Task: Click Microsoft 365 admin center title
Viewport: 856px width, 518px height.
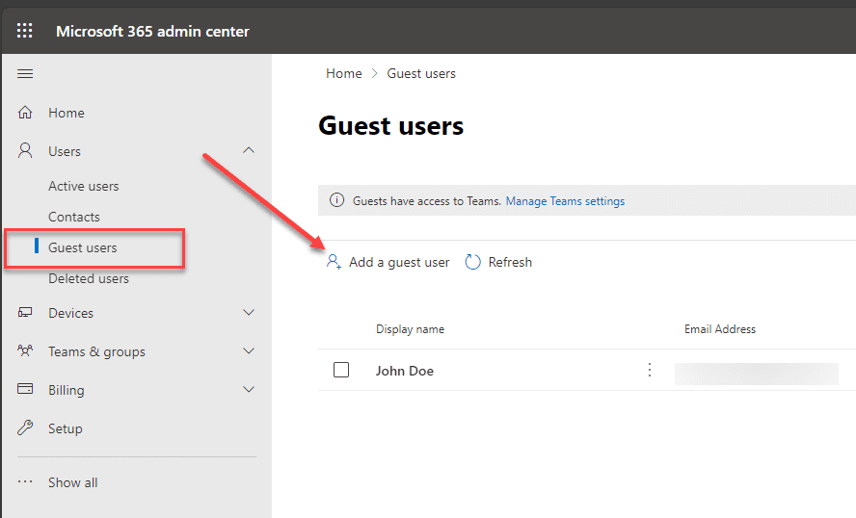Action: (x=152, y=32)
